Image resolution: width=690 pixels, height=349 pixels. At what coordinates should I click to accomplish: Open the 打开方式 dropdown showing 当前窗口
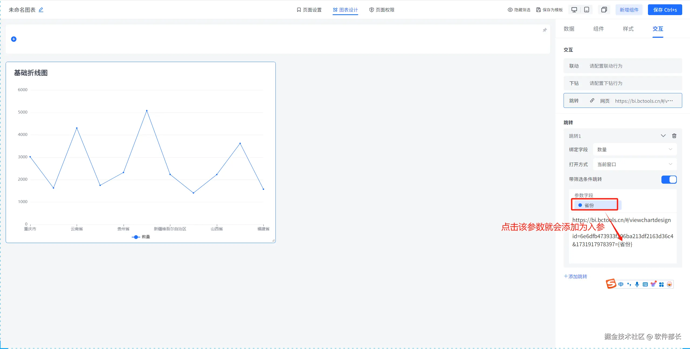pyautogui.click(x=634, y=164)
